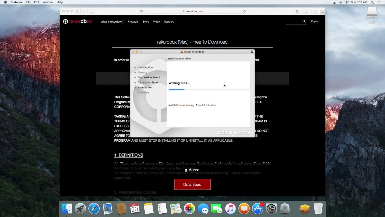Open the Apple menu
The height and width of the screenshot is (217, 385).
(5, 2)
